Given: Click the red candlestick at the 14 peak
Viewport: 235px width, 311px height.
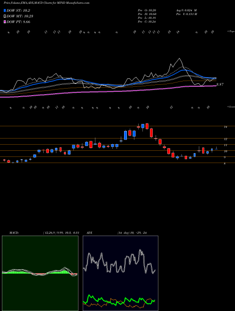Looking at the screenshot, I should pyautogui.click(x=147, y=126).
